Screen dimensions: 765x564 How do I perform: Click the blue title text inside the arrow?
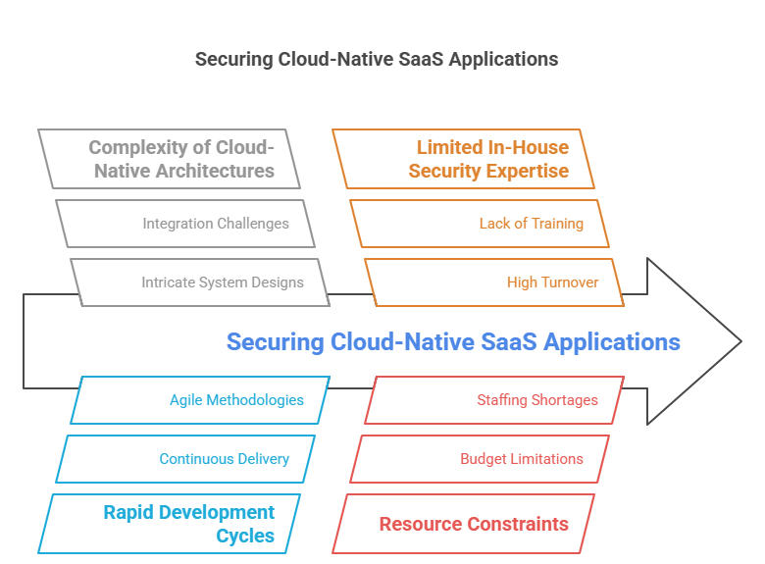coord(453,341)
